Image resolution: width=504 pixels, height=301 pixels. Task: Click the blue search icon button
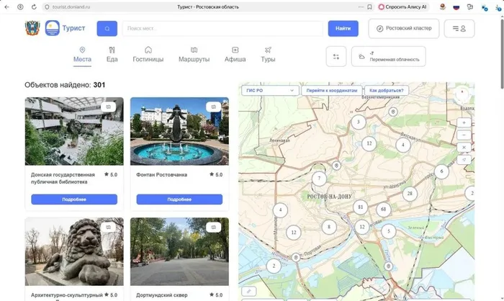tap(107, 29)
